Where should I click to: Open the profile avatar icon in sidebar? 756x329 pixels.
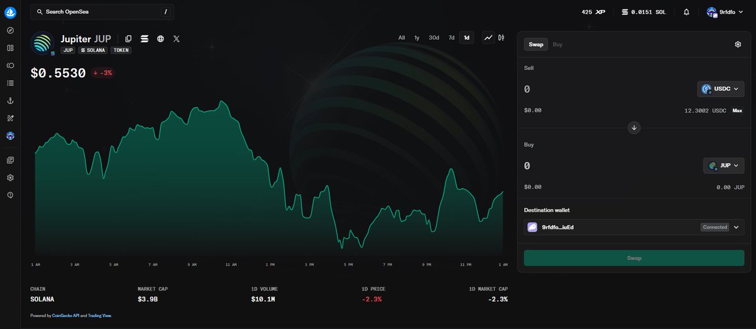click(10, 136)
